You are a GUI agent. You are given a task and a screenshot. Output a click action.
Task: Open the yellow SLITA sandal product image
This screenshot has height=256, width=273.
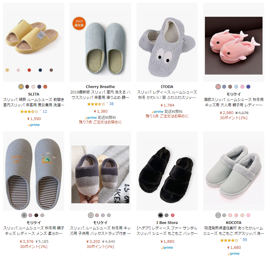pyautogui.click(x=34, y=42)
